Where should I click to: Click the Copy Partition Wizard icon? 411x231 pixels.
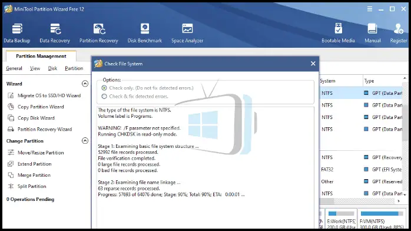[x=11, y=107]
